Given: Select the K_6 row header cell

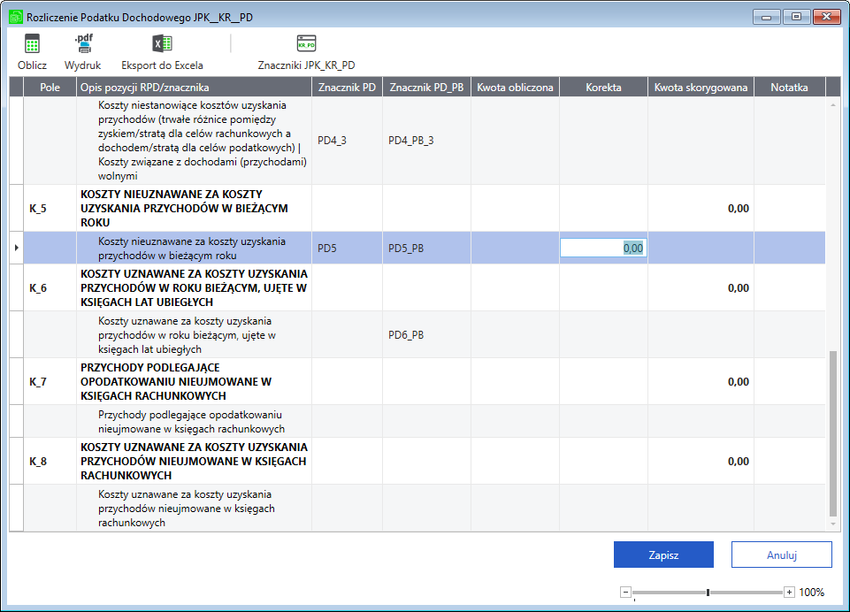Looking at the screenshot, I should (37, 288).
